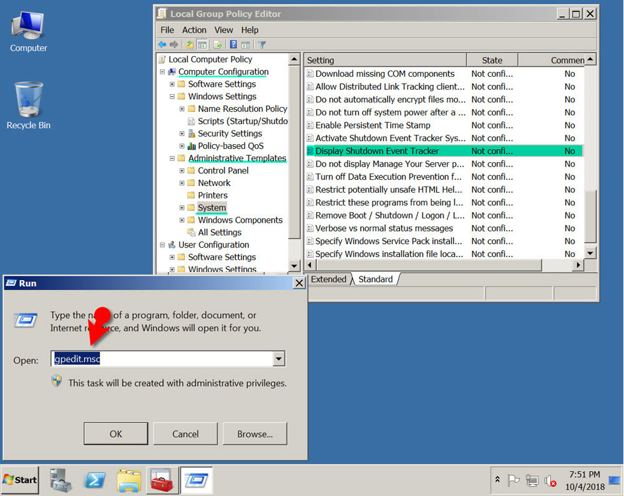The width and height of the screenshot is (624, 496).
Task: Expand the Network node
Action: coord(182,183)
